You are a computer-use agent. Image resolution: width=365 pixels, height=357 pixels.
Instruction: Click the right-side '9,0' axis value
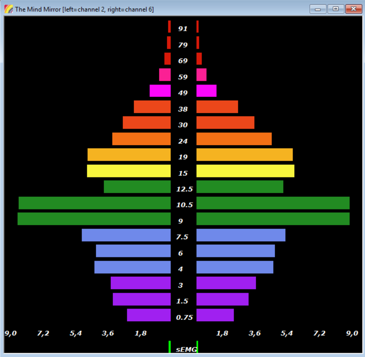(x=352, y=333)
